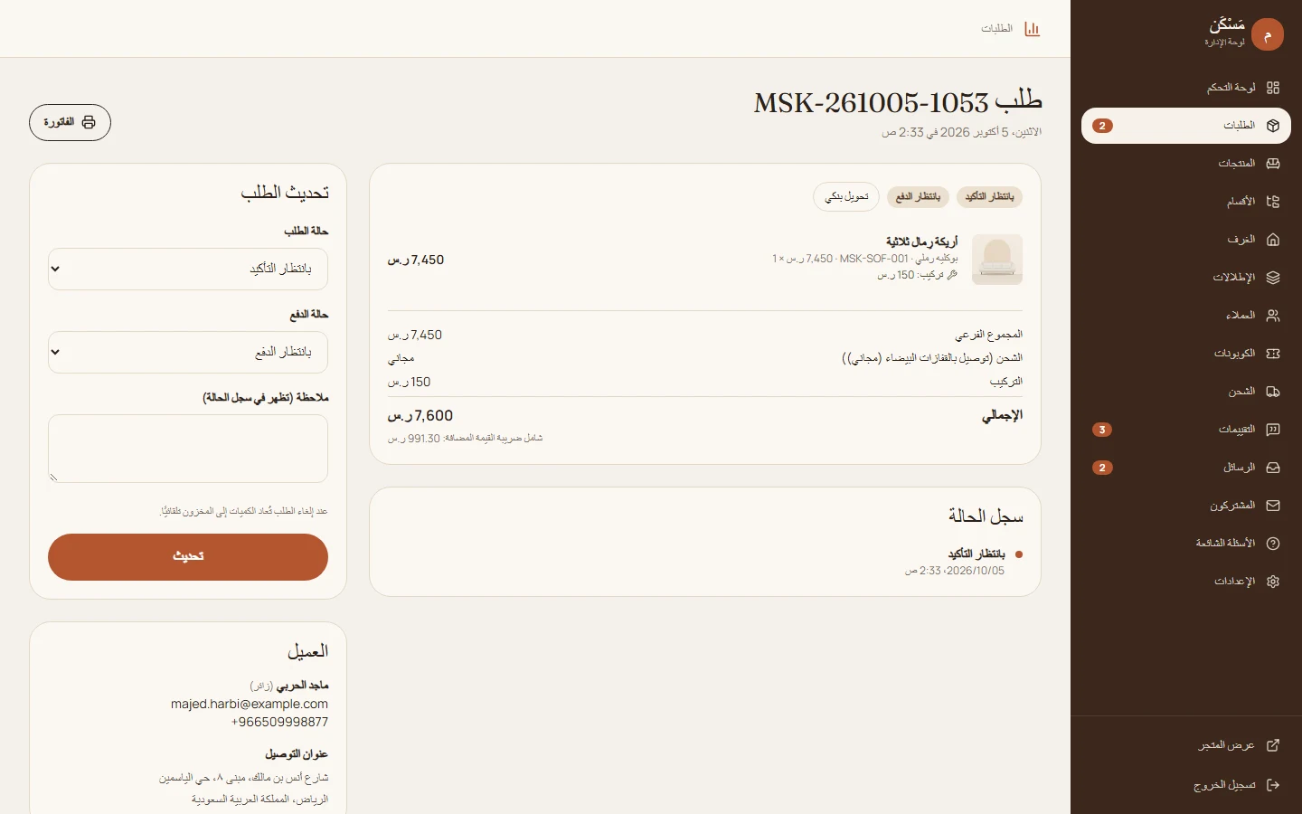Select الإعدادات menu item
This screenshot has height=814, width=1302.
[x=1186, y=582]
